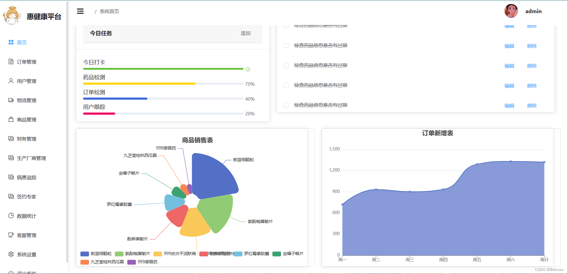Click the 1,500 y-axis label
The width and height of the screenshot is (568, 274).
coord(334,149)
